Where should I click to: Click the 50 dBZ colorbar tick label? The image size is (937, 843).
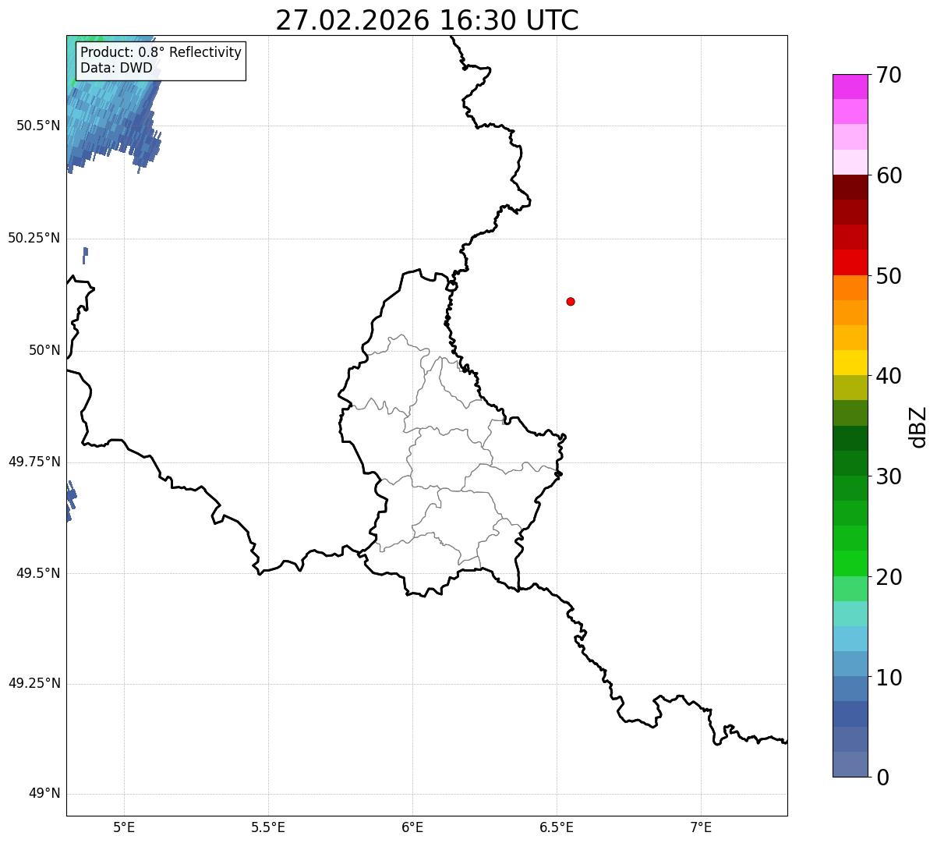pyautogui.click(x=889, y=276)
